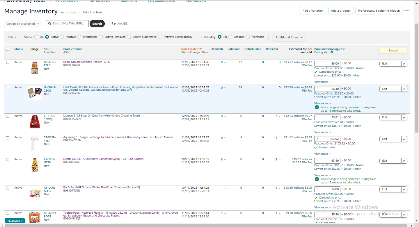Expand View more in the Aquaking Filtration row

coord(323,154)
